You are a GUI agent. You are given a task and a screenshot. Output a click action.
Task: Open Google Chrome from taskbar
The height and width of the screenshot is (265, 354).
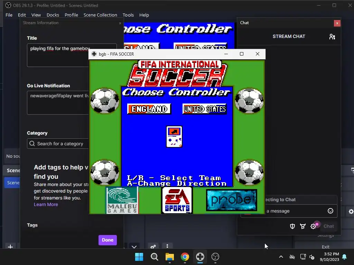pyautogui.click(x=185, y=257)
